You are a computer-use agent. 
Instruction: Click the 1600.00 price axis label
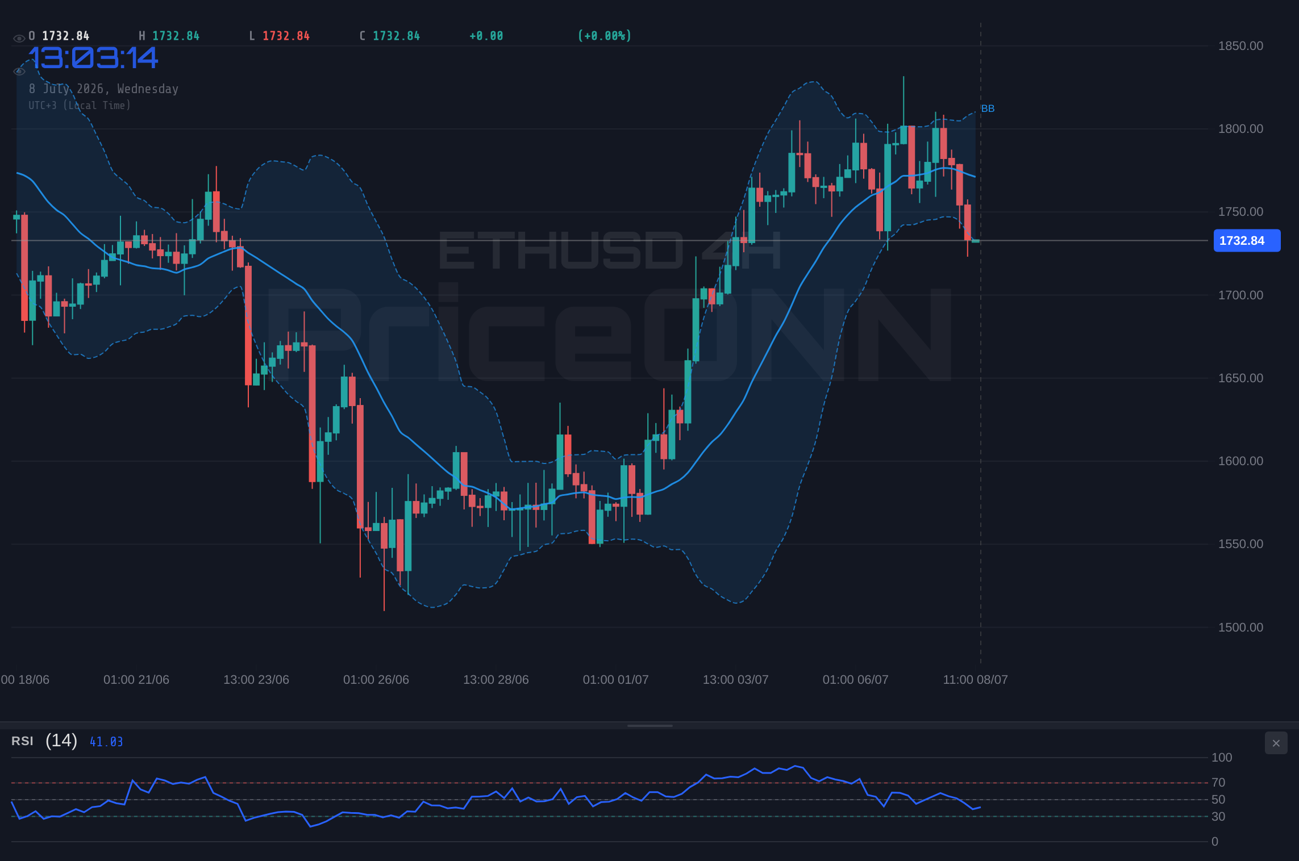coord(1240,461)
